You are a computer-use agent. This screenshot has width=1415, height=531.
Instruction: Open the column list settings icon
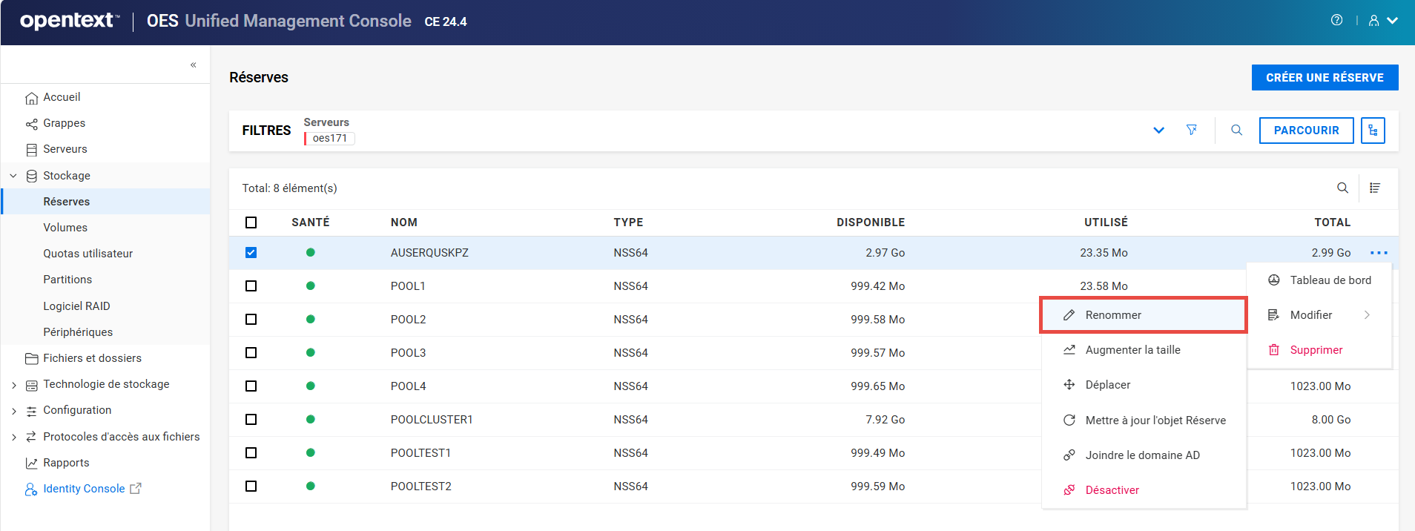tap(1374, 188)
